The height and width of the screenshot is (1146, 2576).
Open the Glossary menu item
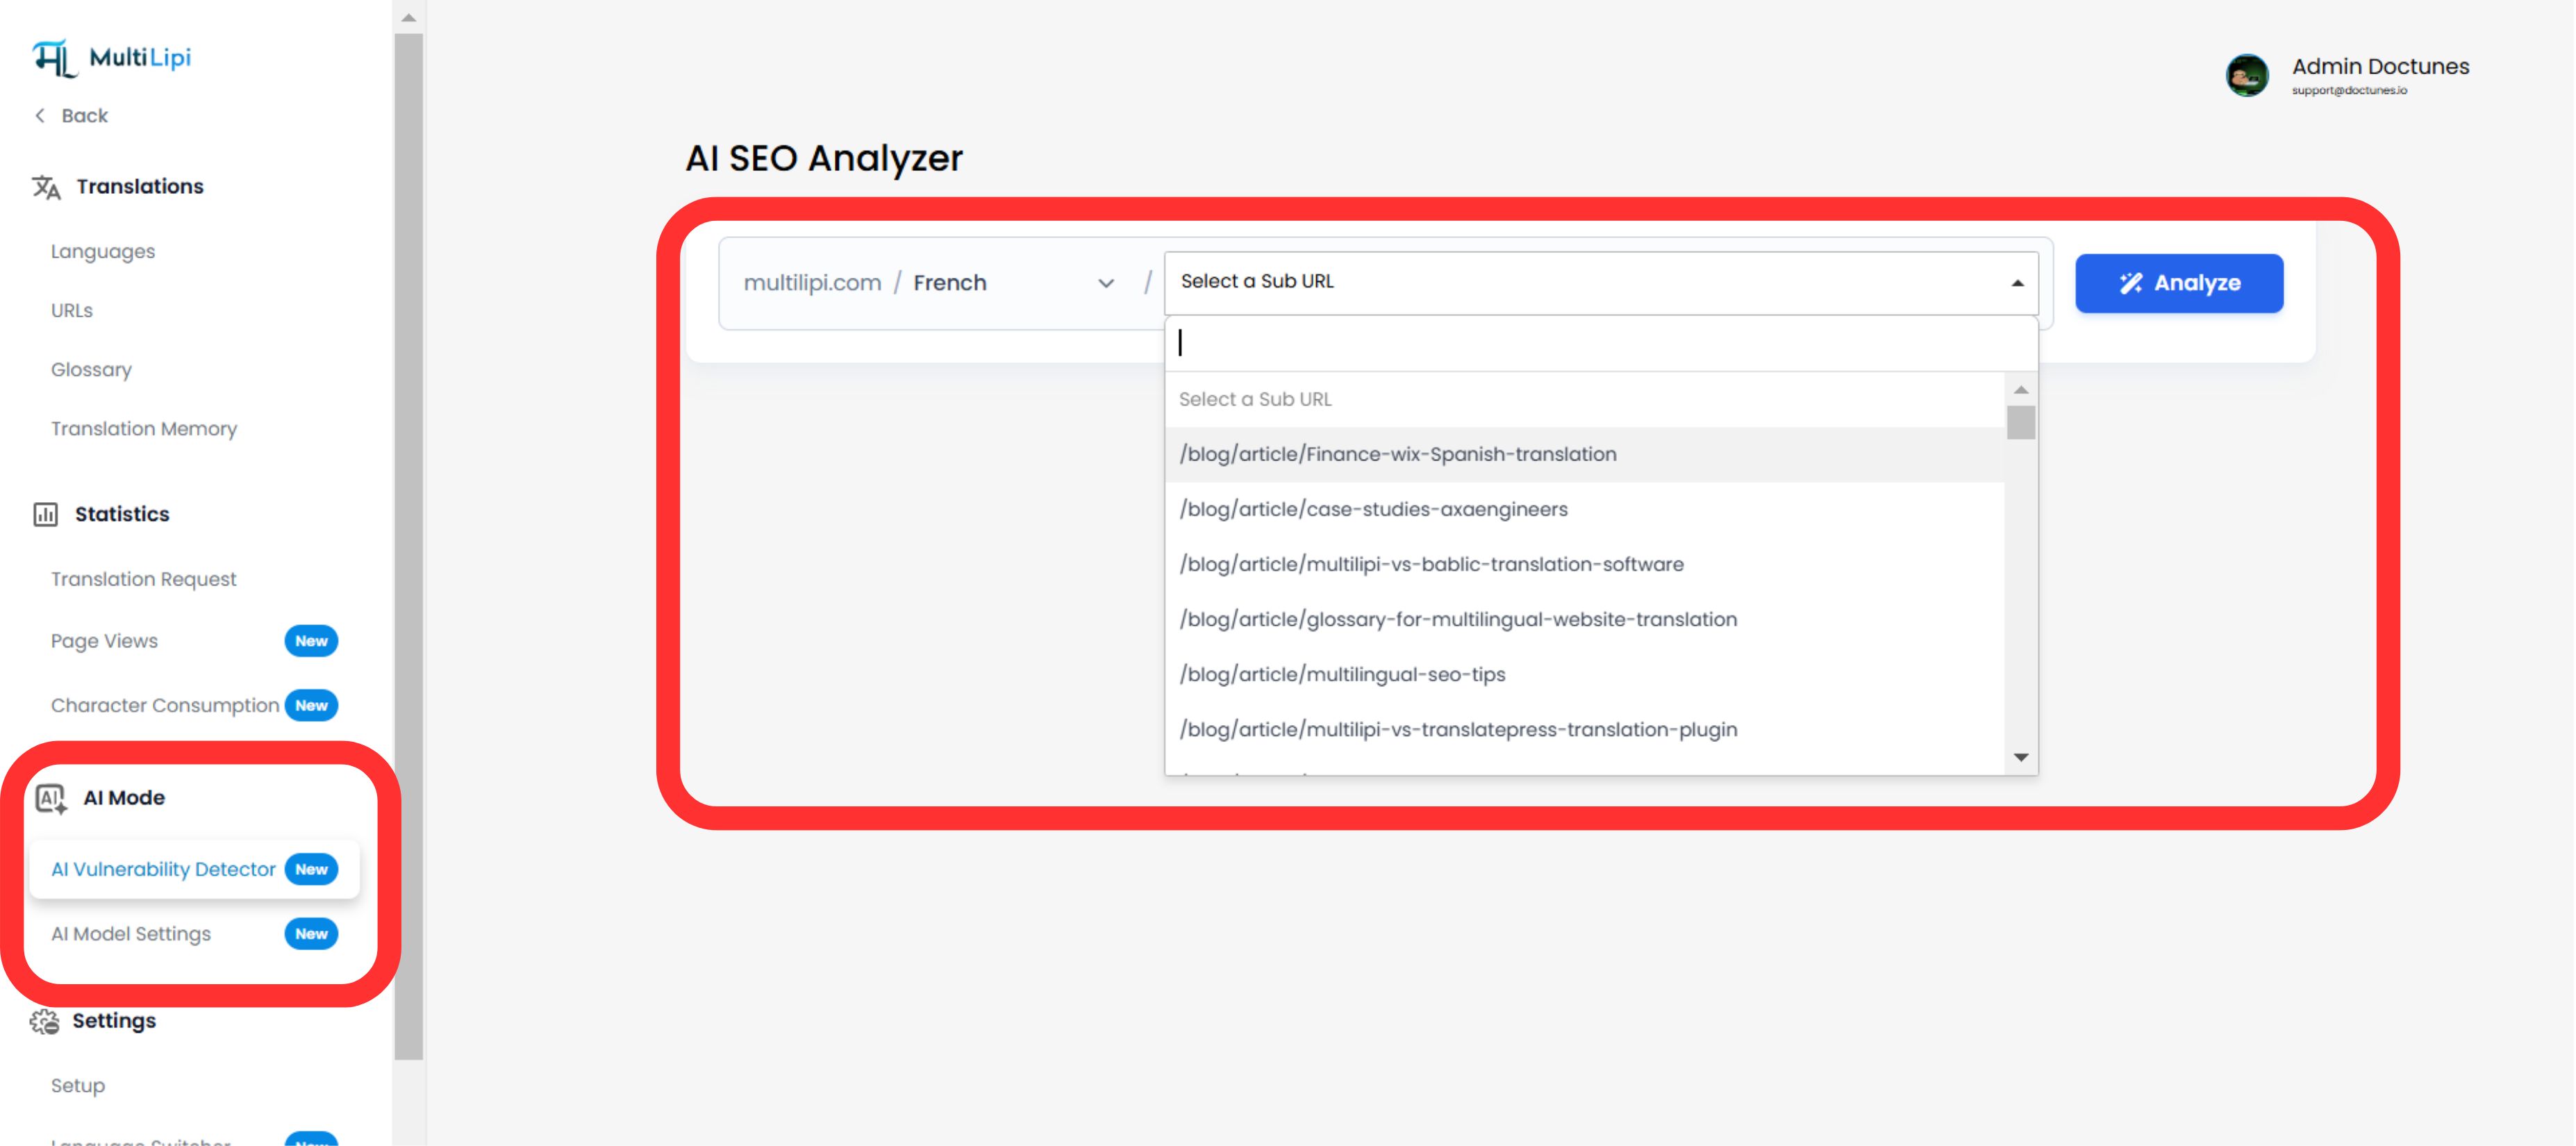[91, 369]
